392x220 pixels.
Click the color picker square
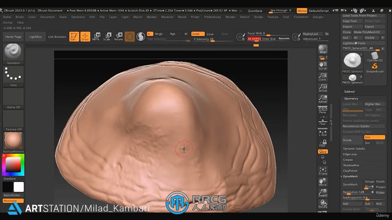tap(13, 165)
